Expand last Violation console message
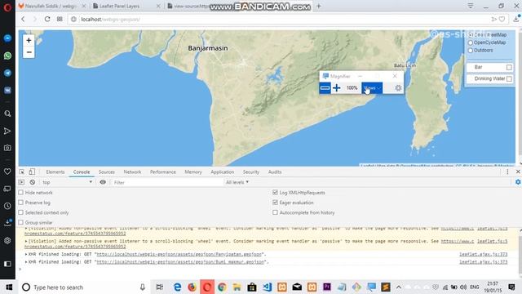This screenshot has height=294, width=522. pyautogui.click(x=26, y=241)
